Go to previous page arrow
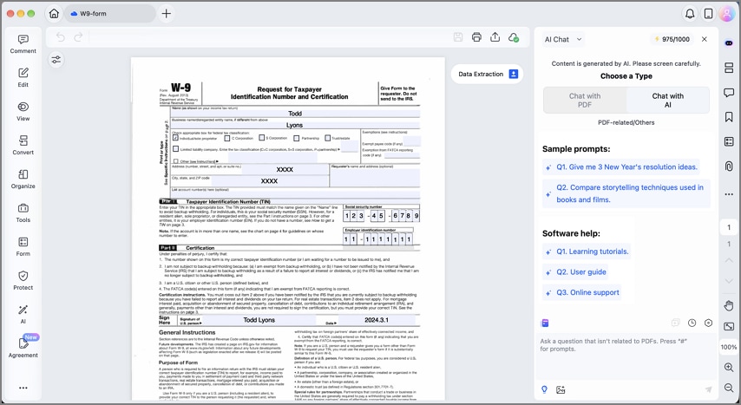This screenshot has height=405, width=741. coord(729,260)
